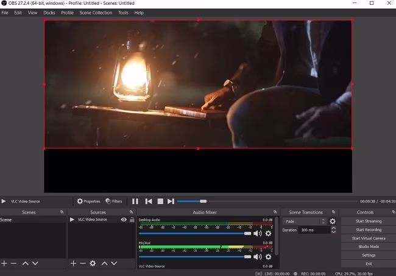Open source properties gear in Sources panel
This screenshot has height=276, width=396.
tap(93, 263)
